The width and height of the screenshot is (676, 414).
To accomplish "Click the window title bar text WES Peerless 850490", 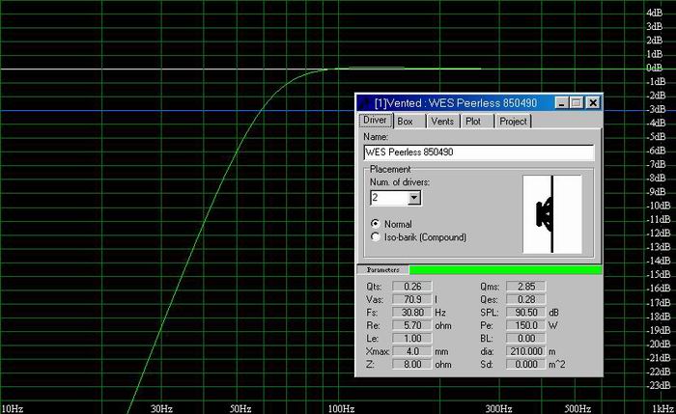I will 483,103.
